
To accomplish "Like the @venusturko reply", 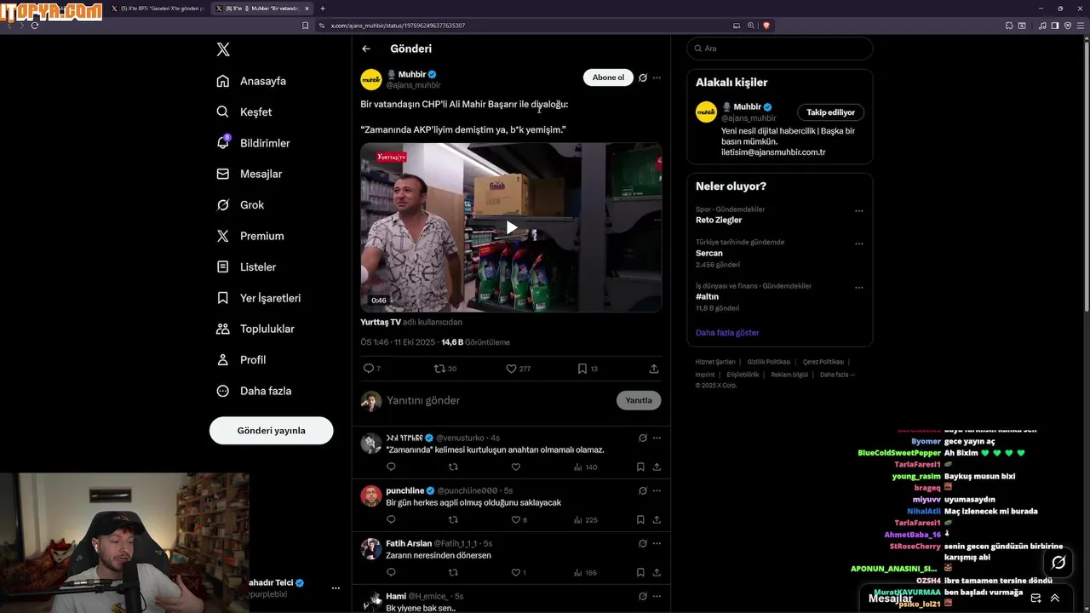I will [x=515, y=467].
